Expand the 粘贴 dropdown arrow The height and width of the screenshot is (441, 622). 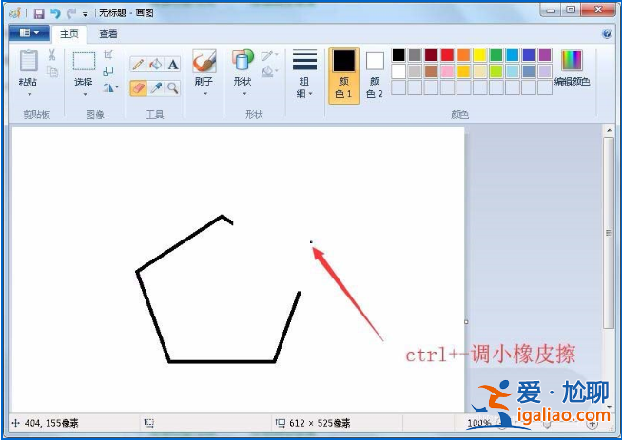pos(29,95)
